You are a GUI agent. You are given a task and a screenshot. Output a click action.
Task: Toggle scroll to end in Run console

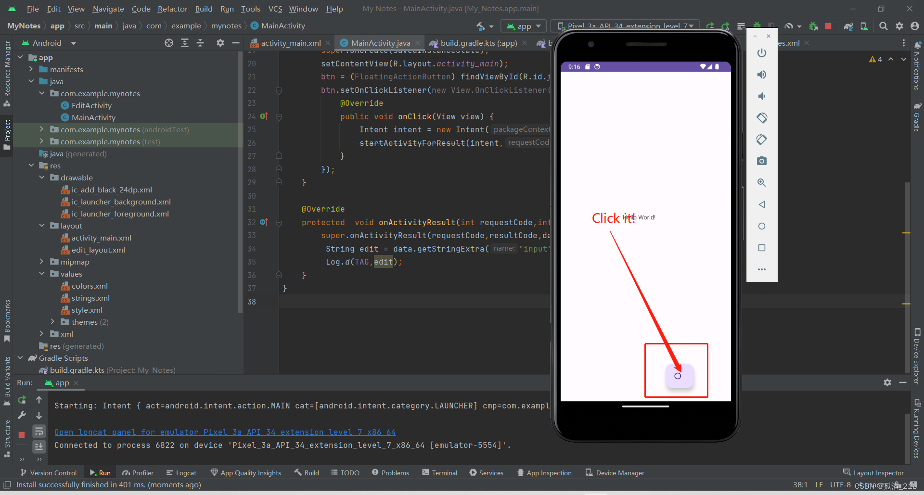pos(39,446)
